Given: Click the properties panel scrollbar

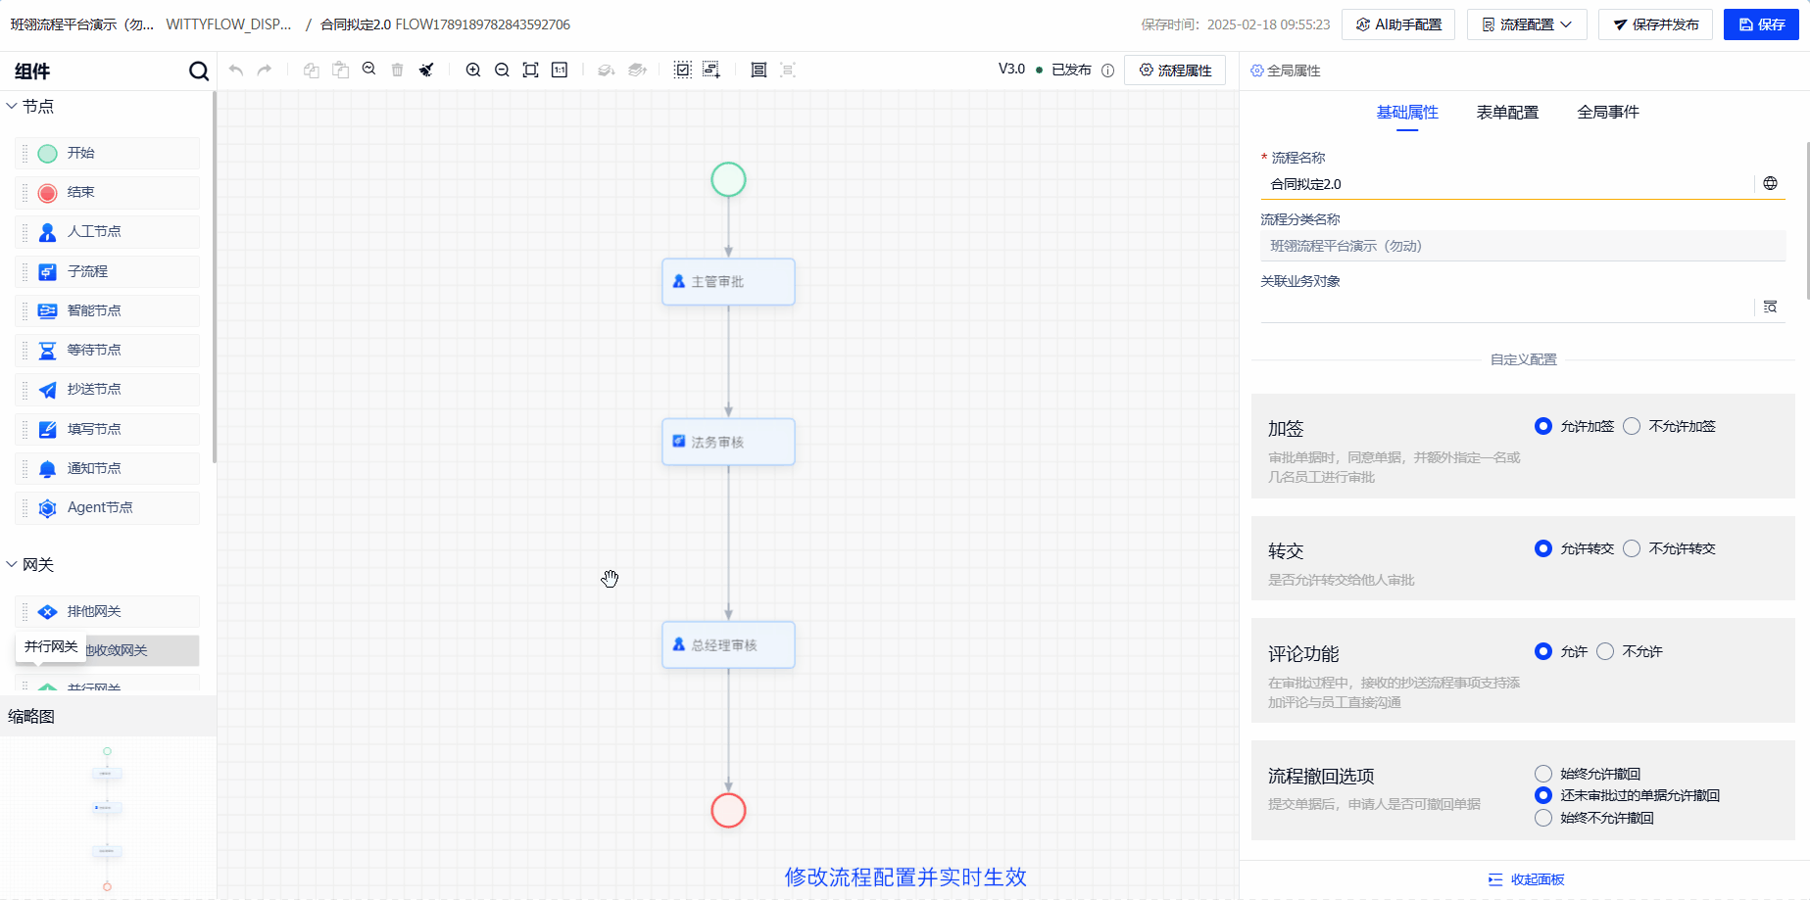Looking at the screenshot, I should pyautogui.click(x=1807, y=220).
